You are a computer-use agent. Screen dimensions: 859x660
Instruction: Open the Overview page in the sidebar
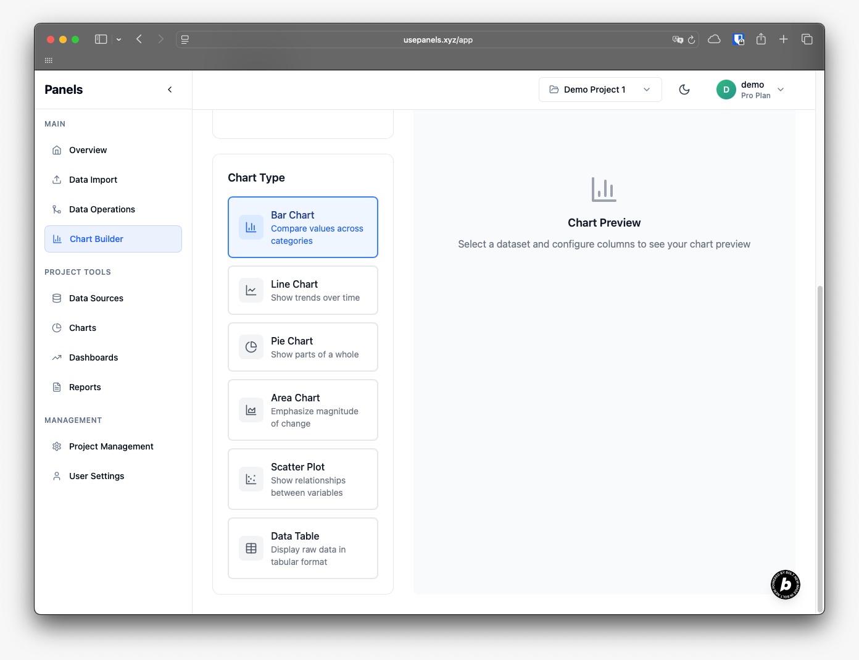pos(114,150)
